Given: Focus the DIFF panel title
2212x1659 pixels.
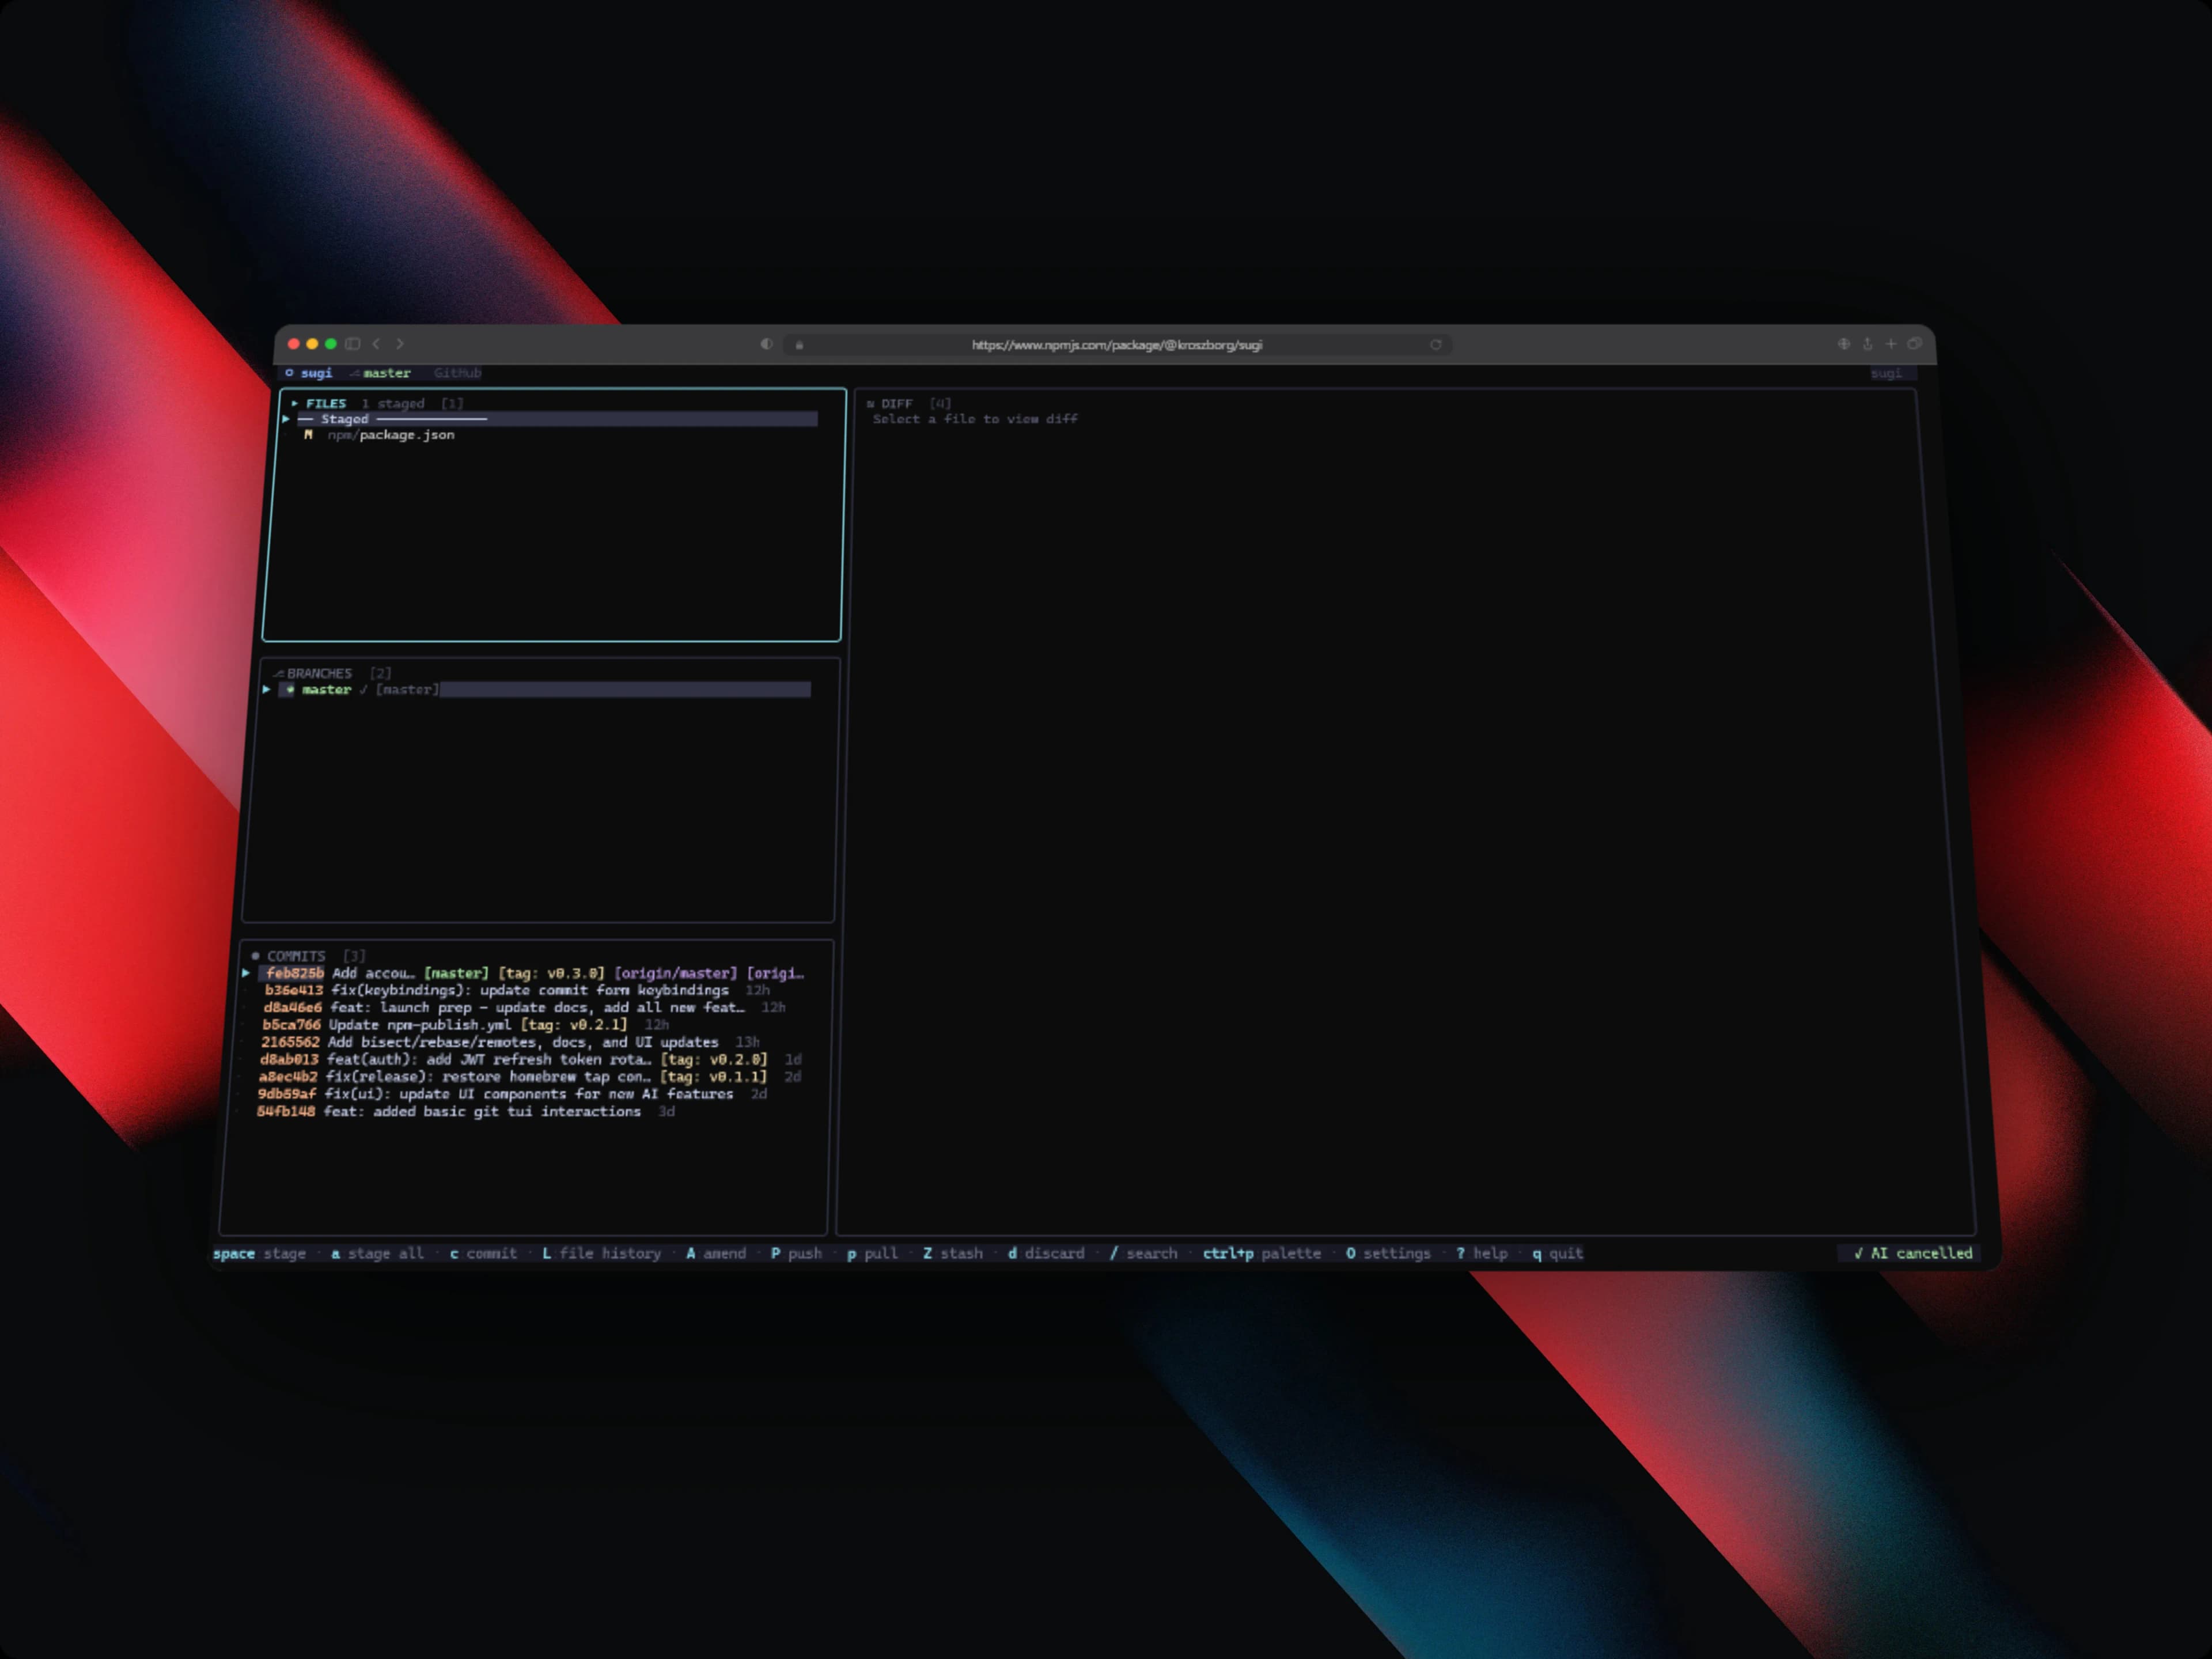Looking at the screenshot, I should 897,404.
